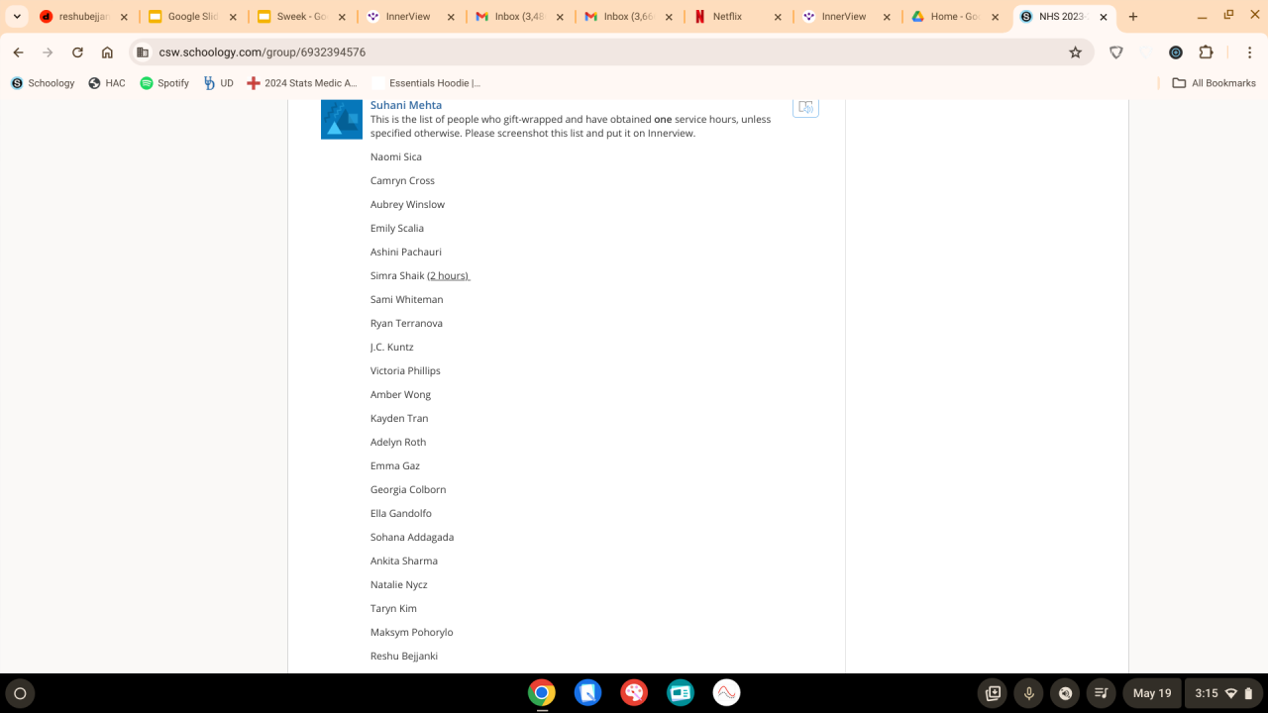
Task: Open a new browser tab
Action: [1133, 17]
